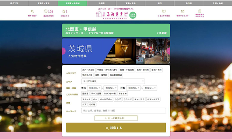The height and width of the screenshot is (139, 232).
Task: Switch to the 九州・沖縄 region tab
Action: click(218, 3)
